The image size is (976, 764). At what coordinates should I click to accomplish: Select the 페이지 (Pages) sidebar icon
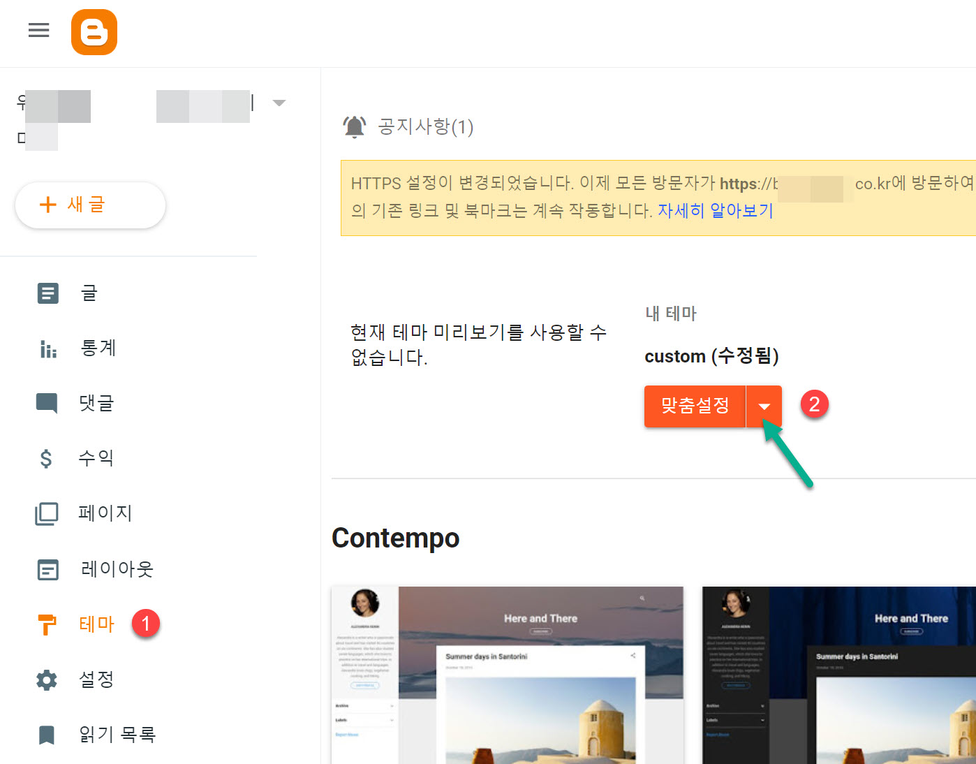(x=47, y=513)
